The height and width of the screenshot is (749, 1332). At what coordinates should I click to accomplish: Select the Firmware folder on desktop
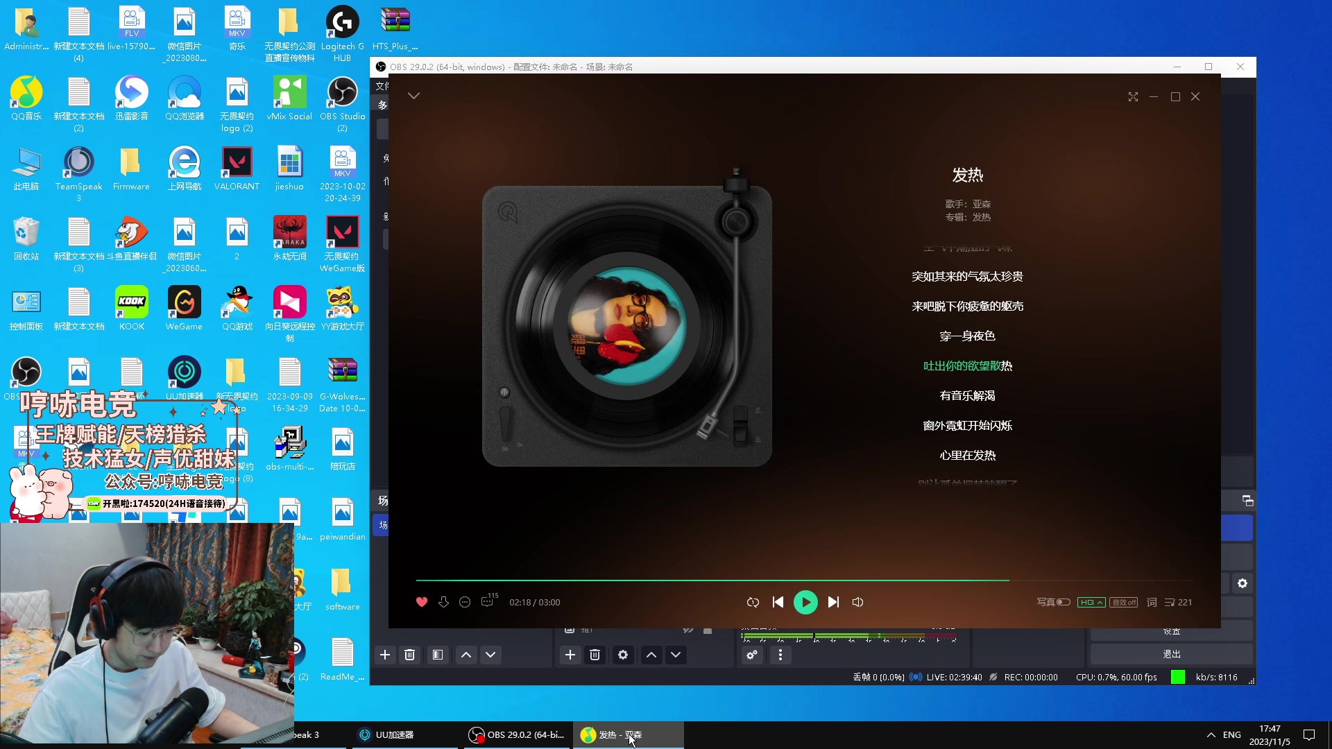(131, 169)
